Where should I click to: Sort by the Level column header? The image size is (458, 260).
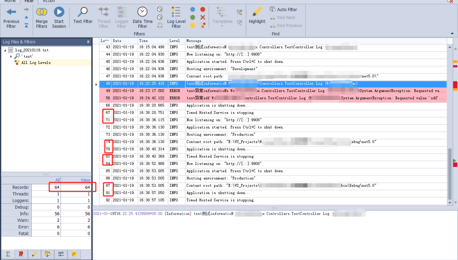tap(176, 41)
